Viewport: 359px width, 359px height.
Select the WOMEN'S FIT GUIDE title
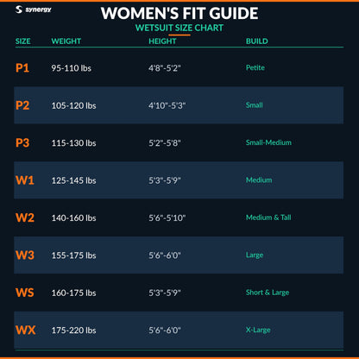coord(179,13)
